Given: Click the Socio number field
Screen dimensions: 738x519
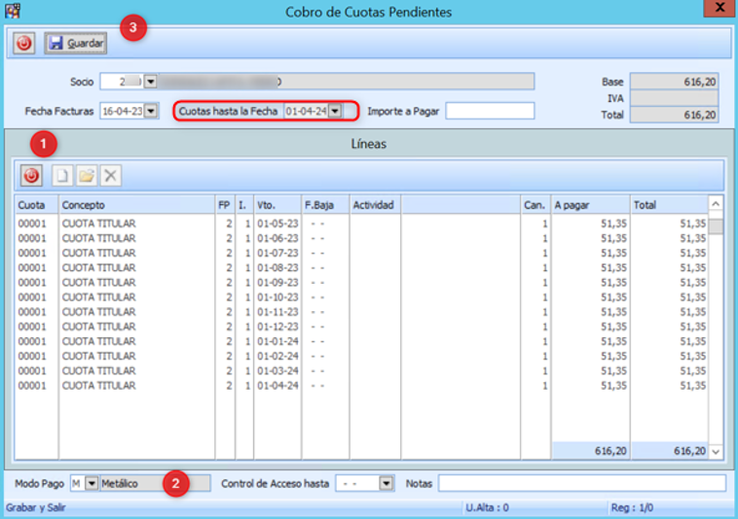Looking at the screenshot, I should [x=122, y=82].
